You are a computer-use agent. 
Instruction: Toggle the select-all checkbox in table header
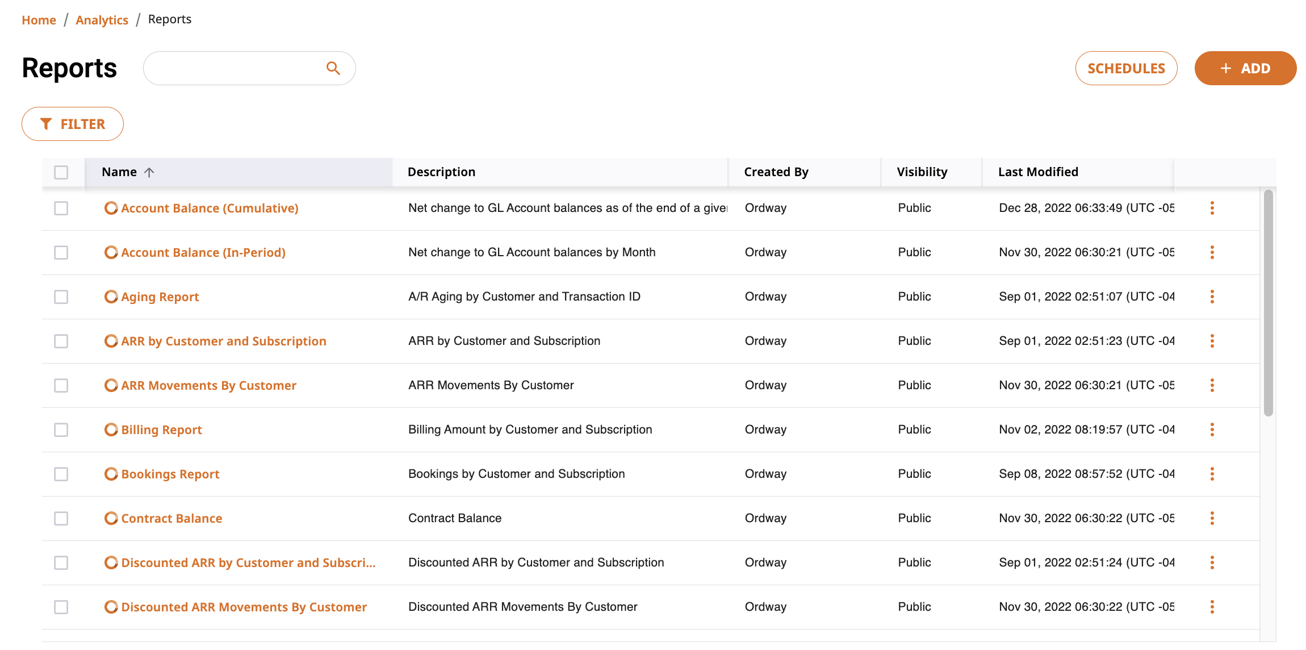coord(61,172)
